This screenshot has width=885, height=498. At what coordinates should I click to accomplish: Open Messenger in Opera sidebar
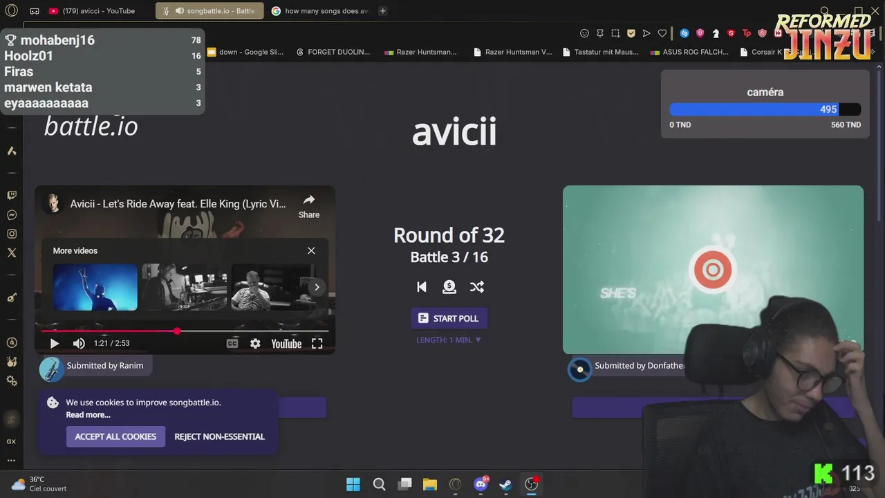(12, 215)
